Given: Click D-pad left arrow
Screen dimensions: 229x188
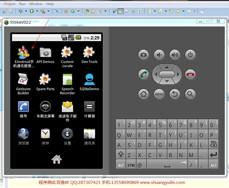Looking at the screenshot, I should click(x=156, y=74).
